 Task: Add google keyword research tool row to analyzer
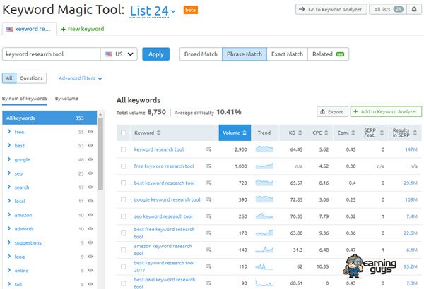[208, 199]
